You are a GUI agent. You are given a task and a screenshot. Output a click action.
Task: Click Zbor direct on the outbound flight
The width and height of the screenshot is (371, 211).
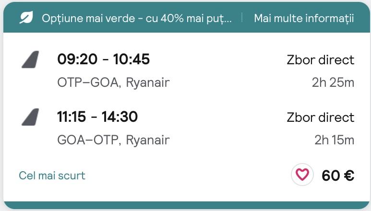click(x=320, y=60)
